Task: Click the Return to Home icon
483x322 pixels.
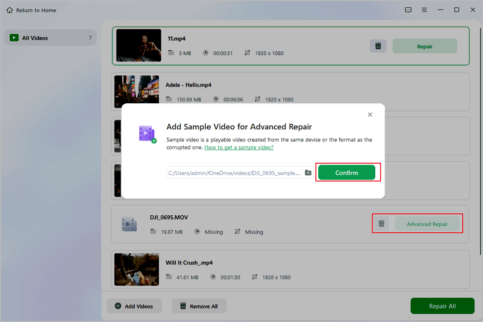Action: click(10, 10)
